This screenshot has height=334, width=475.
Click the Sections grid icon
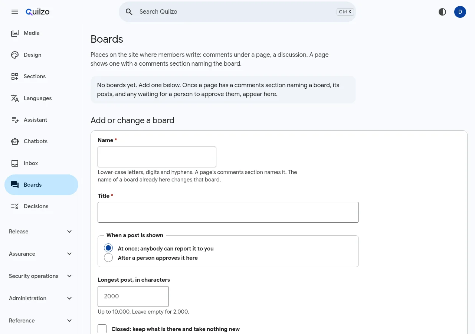pyautogui.click(x=15, y=76)
